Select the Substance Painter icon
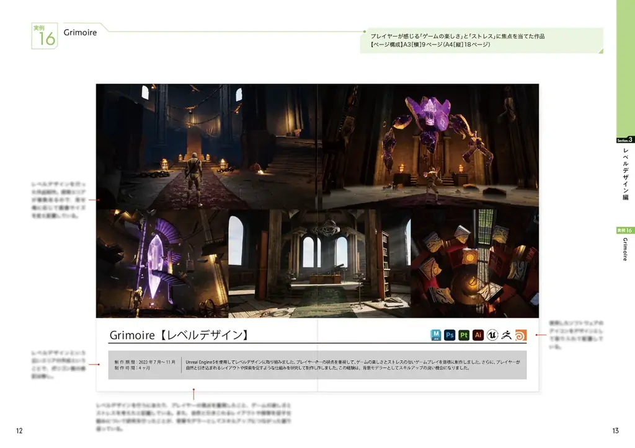Image resolution: width=635 pixels, height=448 pixels. pos(464,335)
